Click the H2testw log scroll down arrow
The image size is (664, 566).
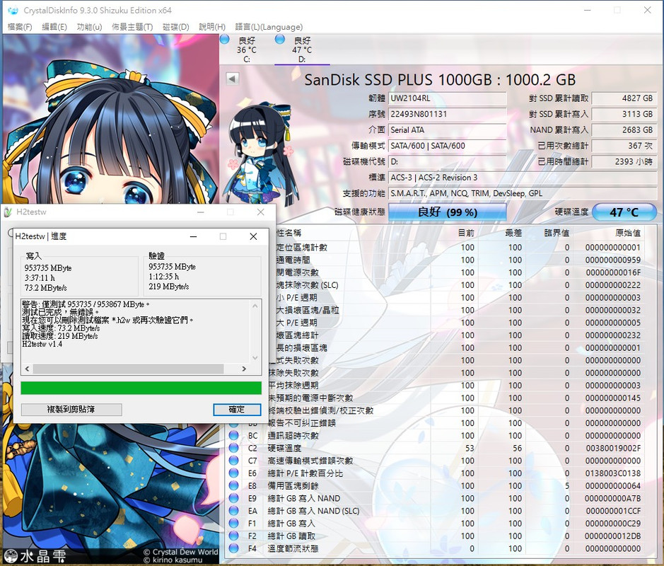255,358
